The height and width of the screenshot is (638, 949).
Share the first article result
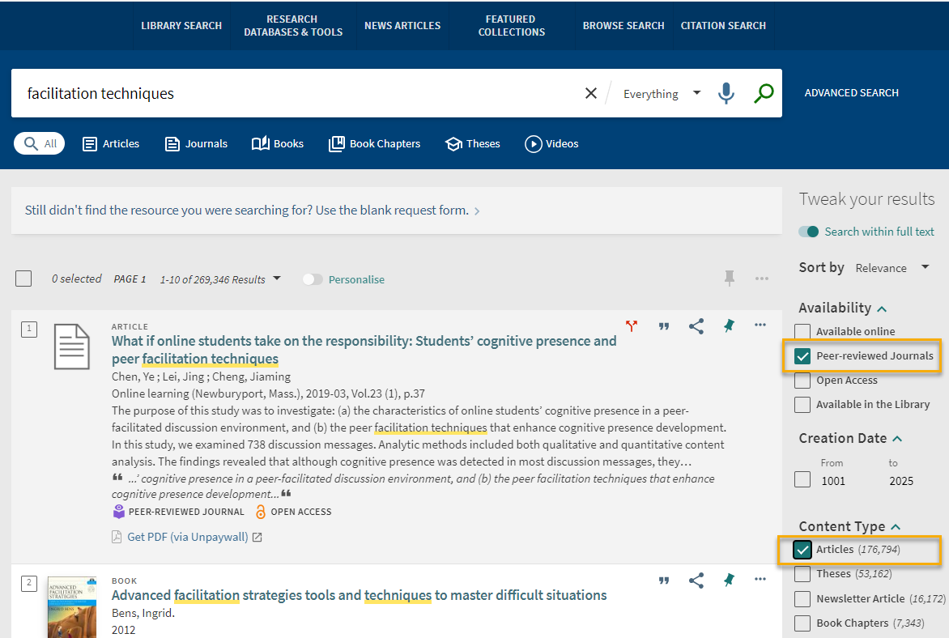click(x=696, y=325)
